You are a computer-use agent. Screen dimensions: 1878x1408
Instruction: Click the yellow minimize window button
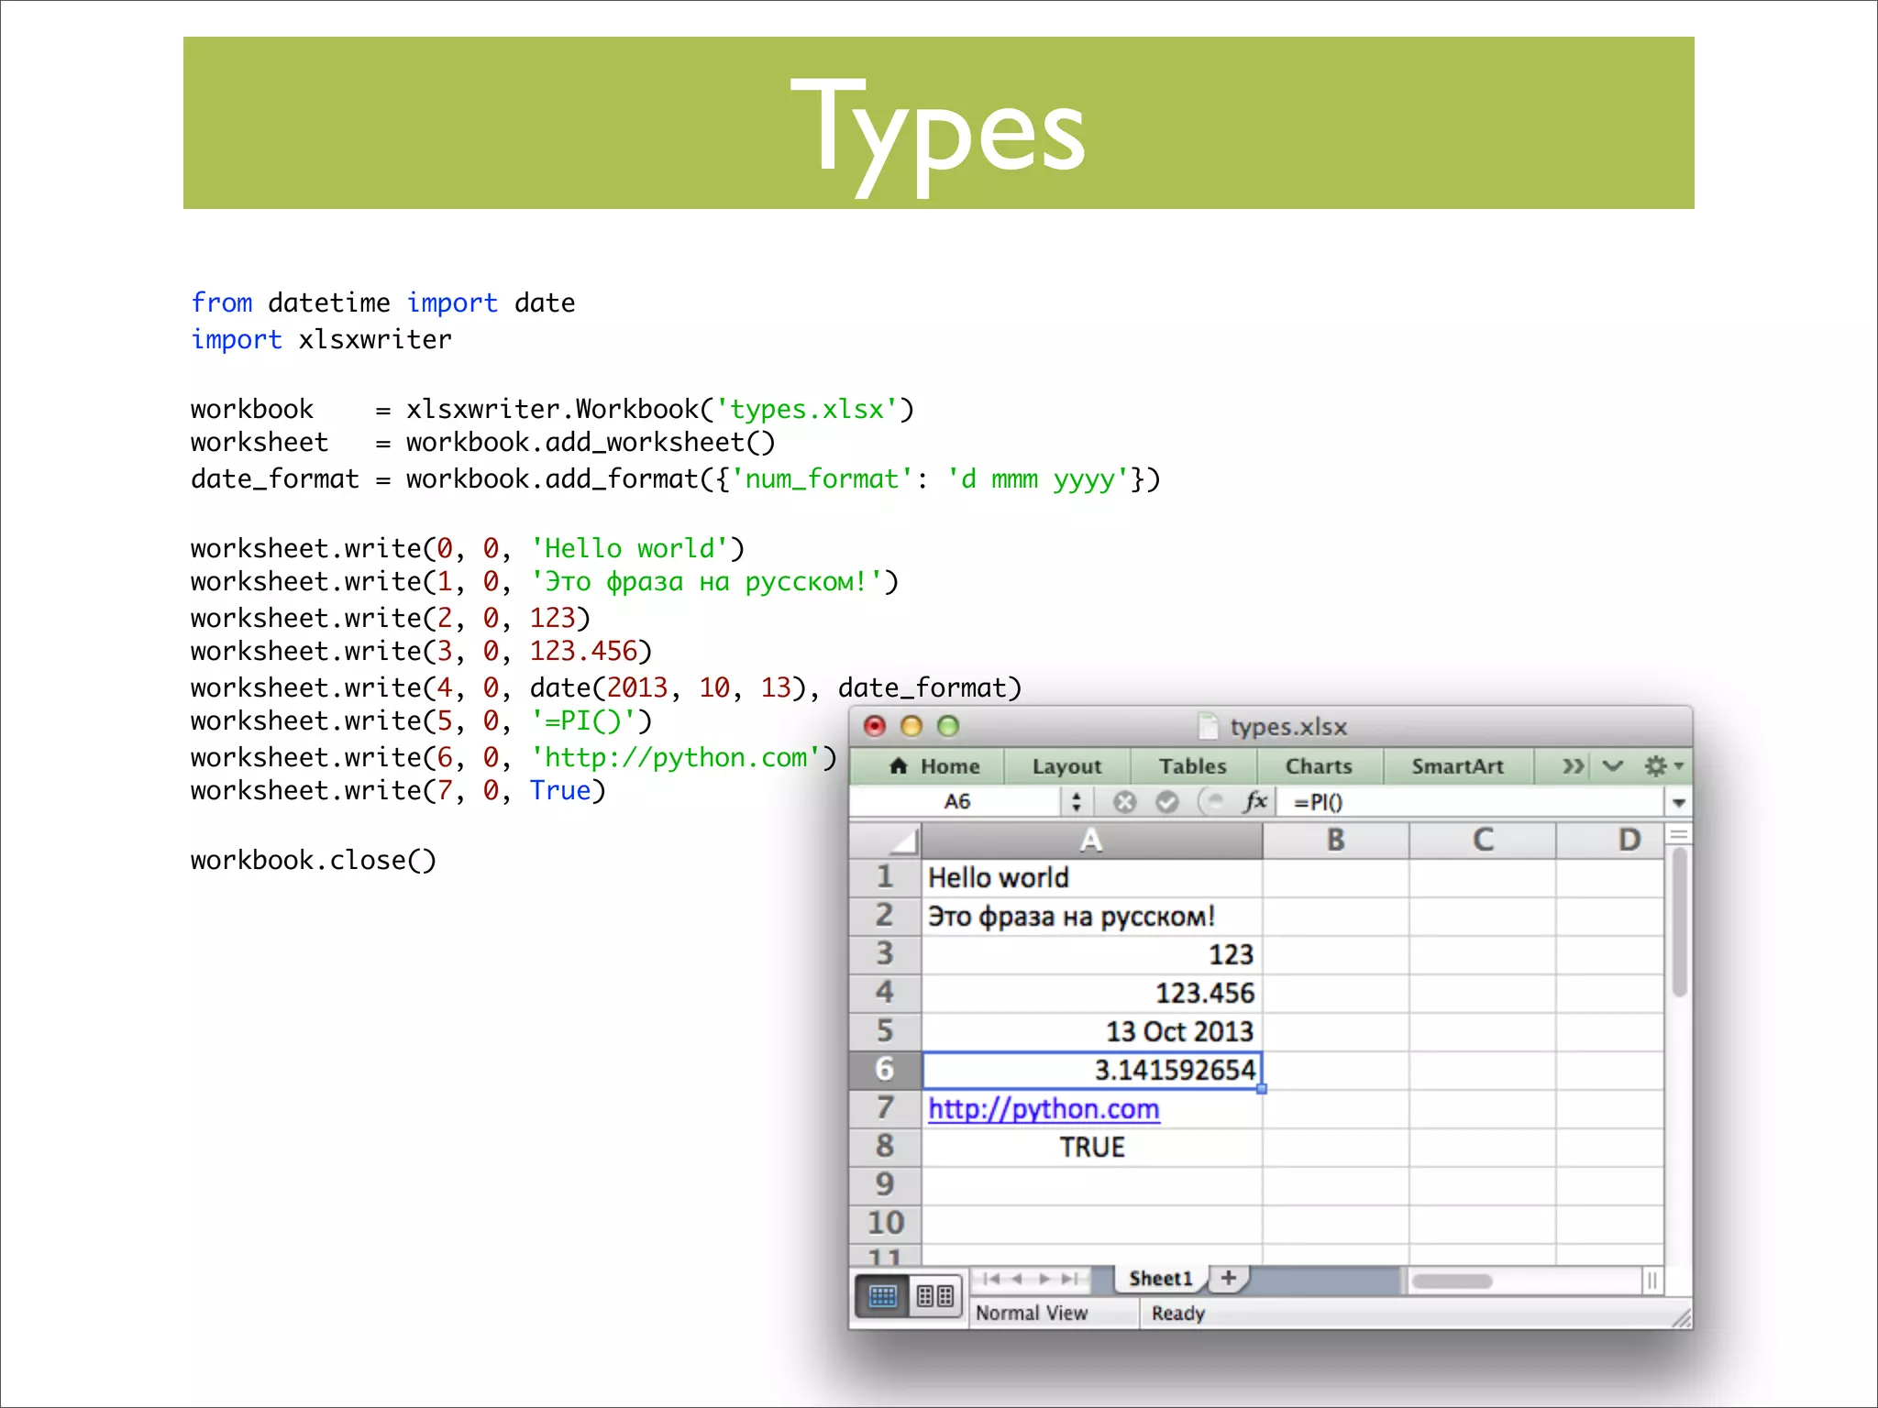point(911,727)
